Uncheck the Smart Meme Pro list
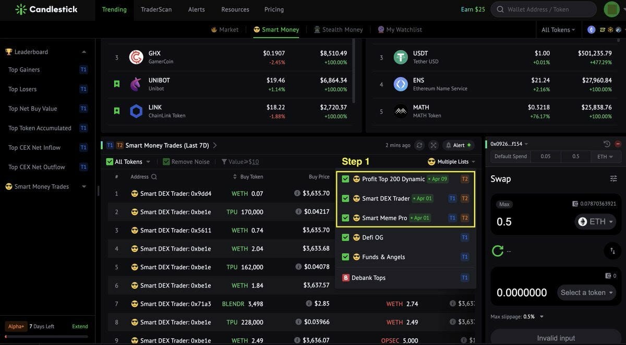Viewport: 626px width, 345px height. (345, 218)
